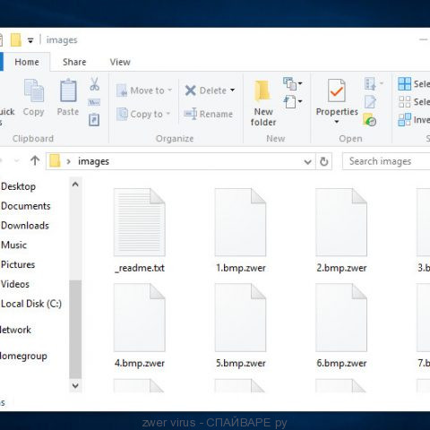This screenshot has width=430, height=430.
Task: Open the address bar history dropdown
Action: click(307, 162)
